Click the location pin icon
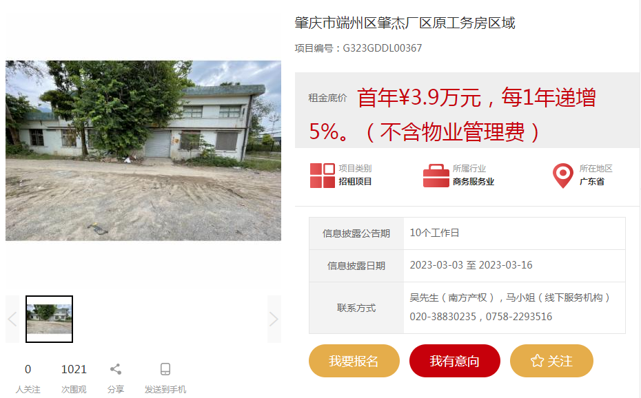This screenshot has width=641, height=398. [563, 176]
